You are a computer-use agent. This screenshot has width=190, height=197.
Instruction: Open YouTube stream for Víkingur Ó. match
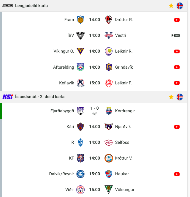[x=177, y=51]
